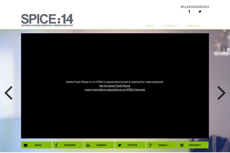Open the Contact menu item

point(171,26)
